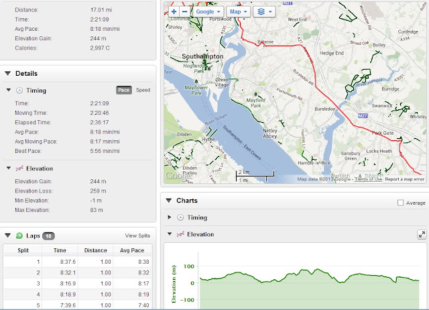Click the Elapsed Time value 2:36:17
The height and width of the screenshot is (310, 429).
pyautogui.click(x=99, y=122)
